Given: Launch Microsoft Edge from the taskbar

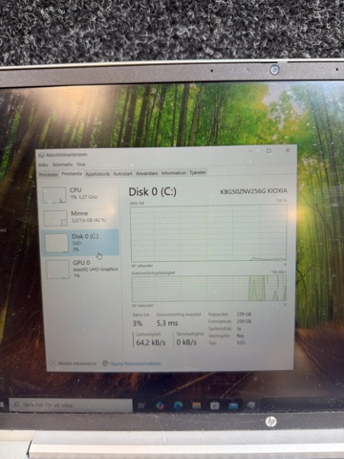Looking at the screenshot, I should pyautogui.click(x=178, y=405).
